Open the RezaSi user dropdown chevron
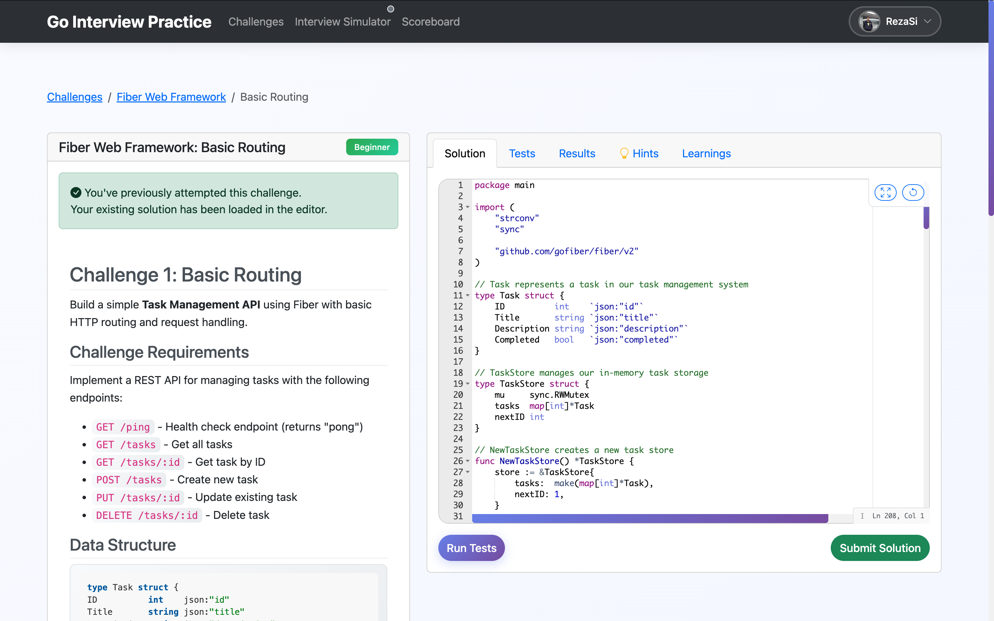Screen dimensions: 994x621 pos(927,21)
